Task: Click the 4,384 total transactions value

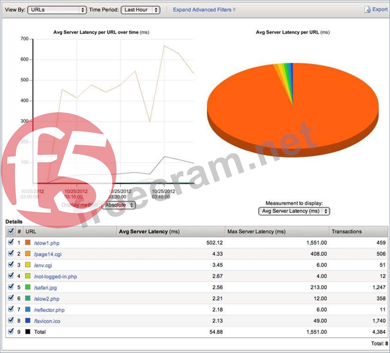Action: tap(379, 332)
